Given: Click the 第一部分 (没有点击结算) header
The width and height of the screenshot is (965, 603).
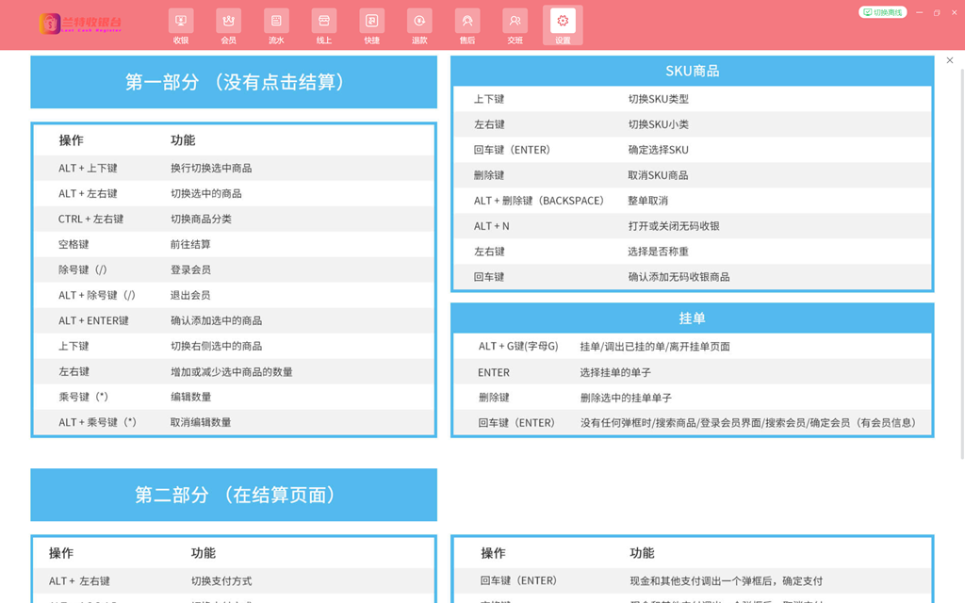Looking at the screenshot, I should (234, 82).
